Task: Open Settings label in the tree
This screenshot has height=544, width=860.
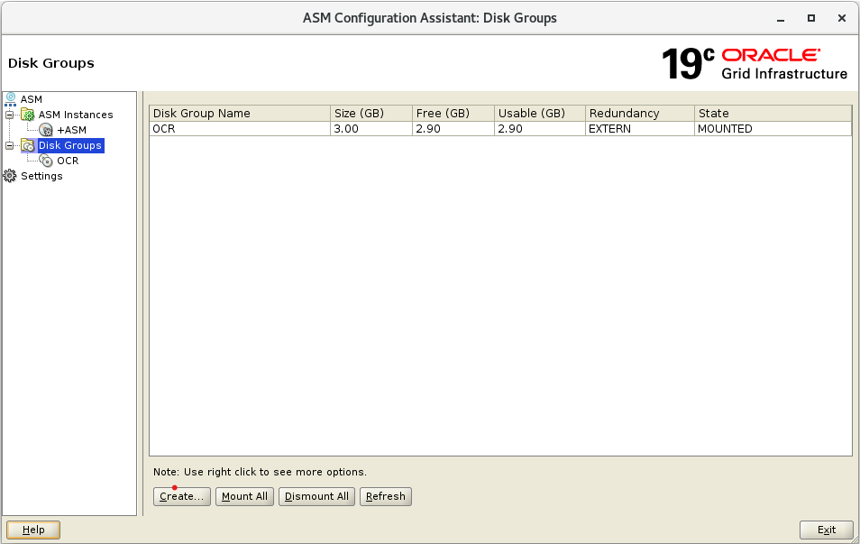Action: [41, 176]
